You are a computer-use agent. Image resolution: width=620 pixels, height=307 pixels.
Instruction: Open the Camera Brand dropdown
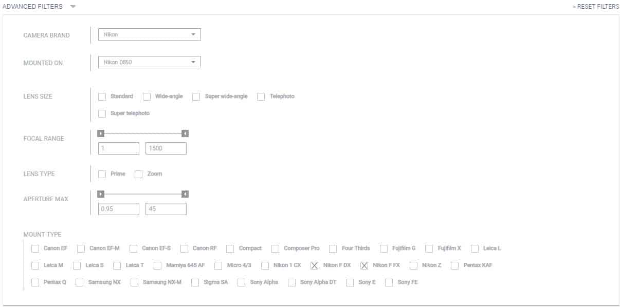(149, 34)
